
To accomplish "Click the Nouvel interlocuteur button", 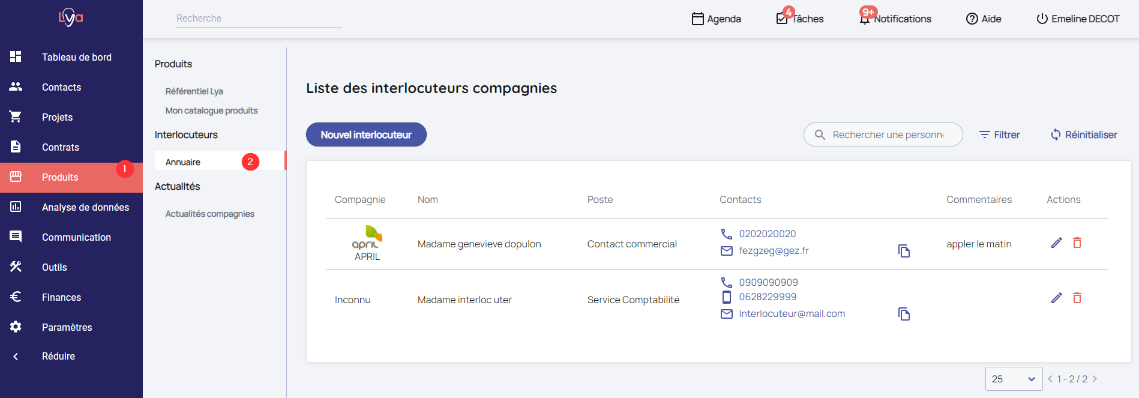I will point(366,134).
